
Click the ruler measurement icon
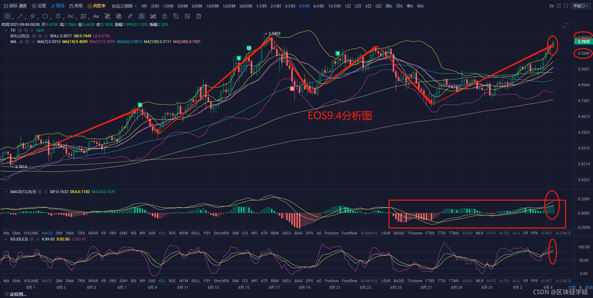pyautogui.click(x=130, y=16)
